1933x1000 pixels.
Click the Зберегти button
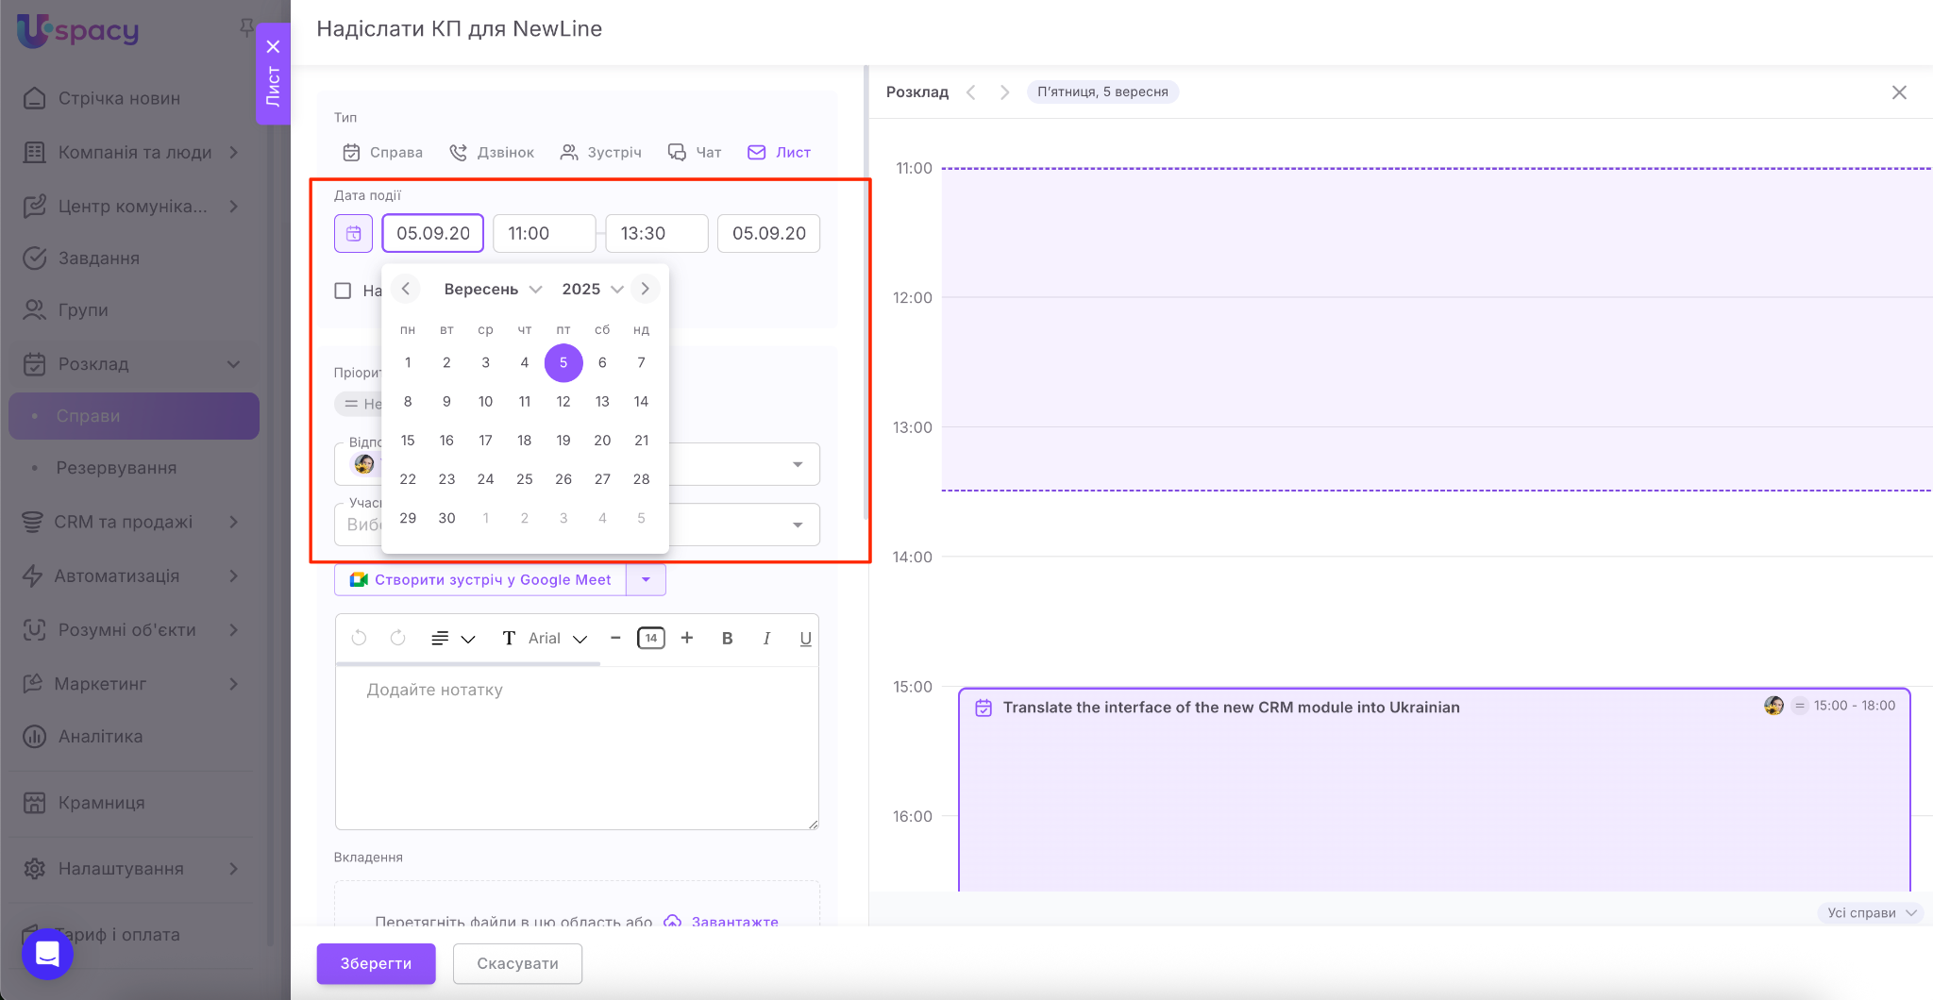point(376,963)
